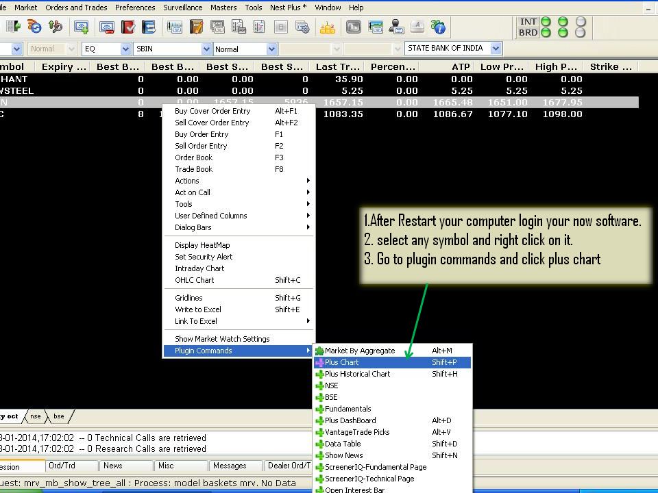Image resolution: width=658 pixels, height=493 pixels.
Task: Open the Messages tab
Action: coord(235,466)
